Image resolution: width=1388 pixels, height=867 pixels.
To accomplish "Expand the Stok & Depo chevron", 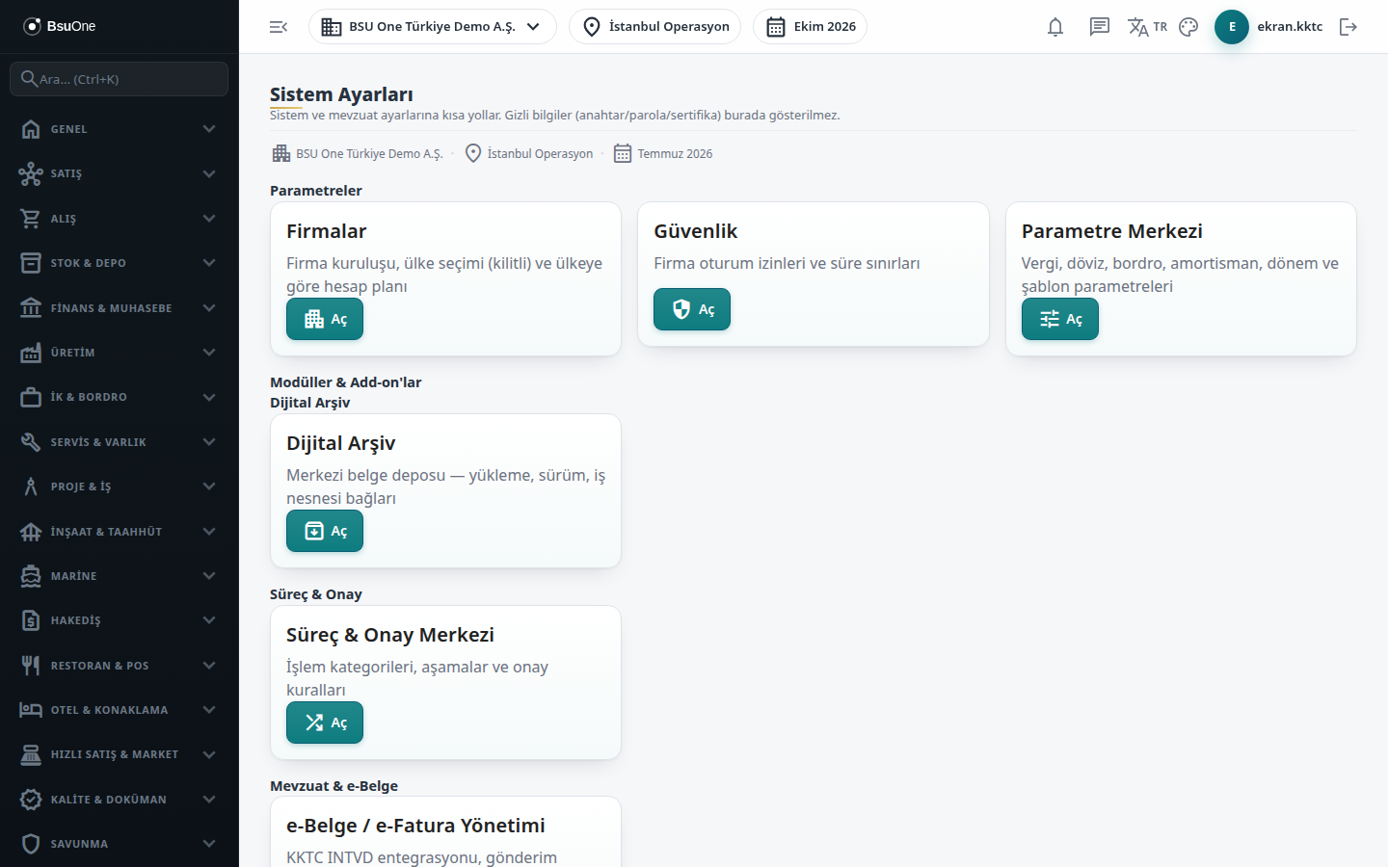I will click(209, 263).
